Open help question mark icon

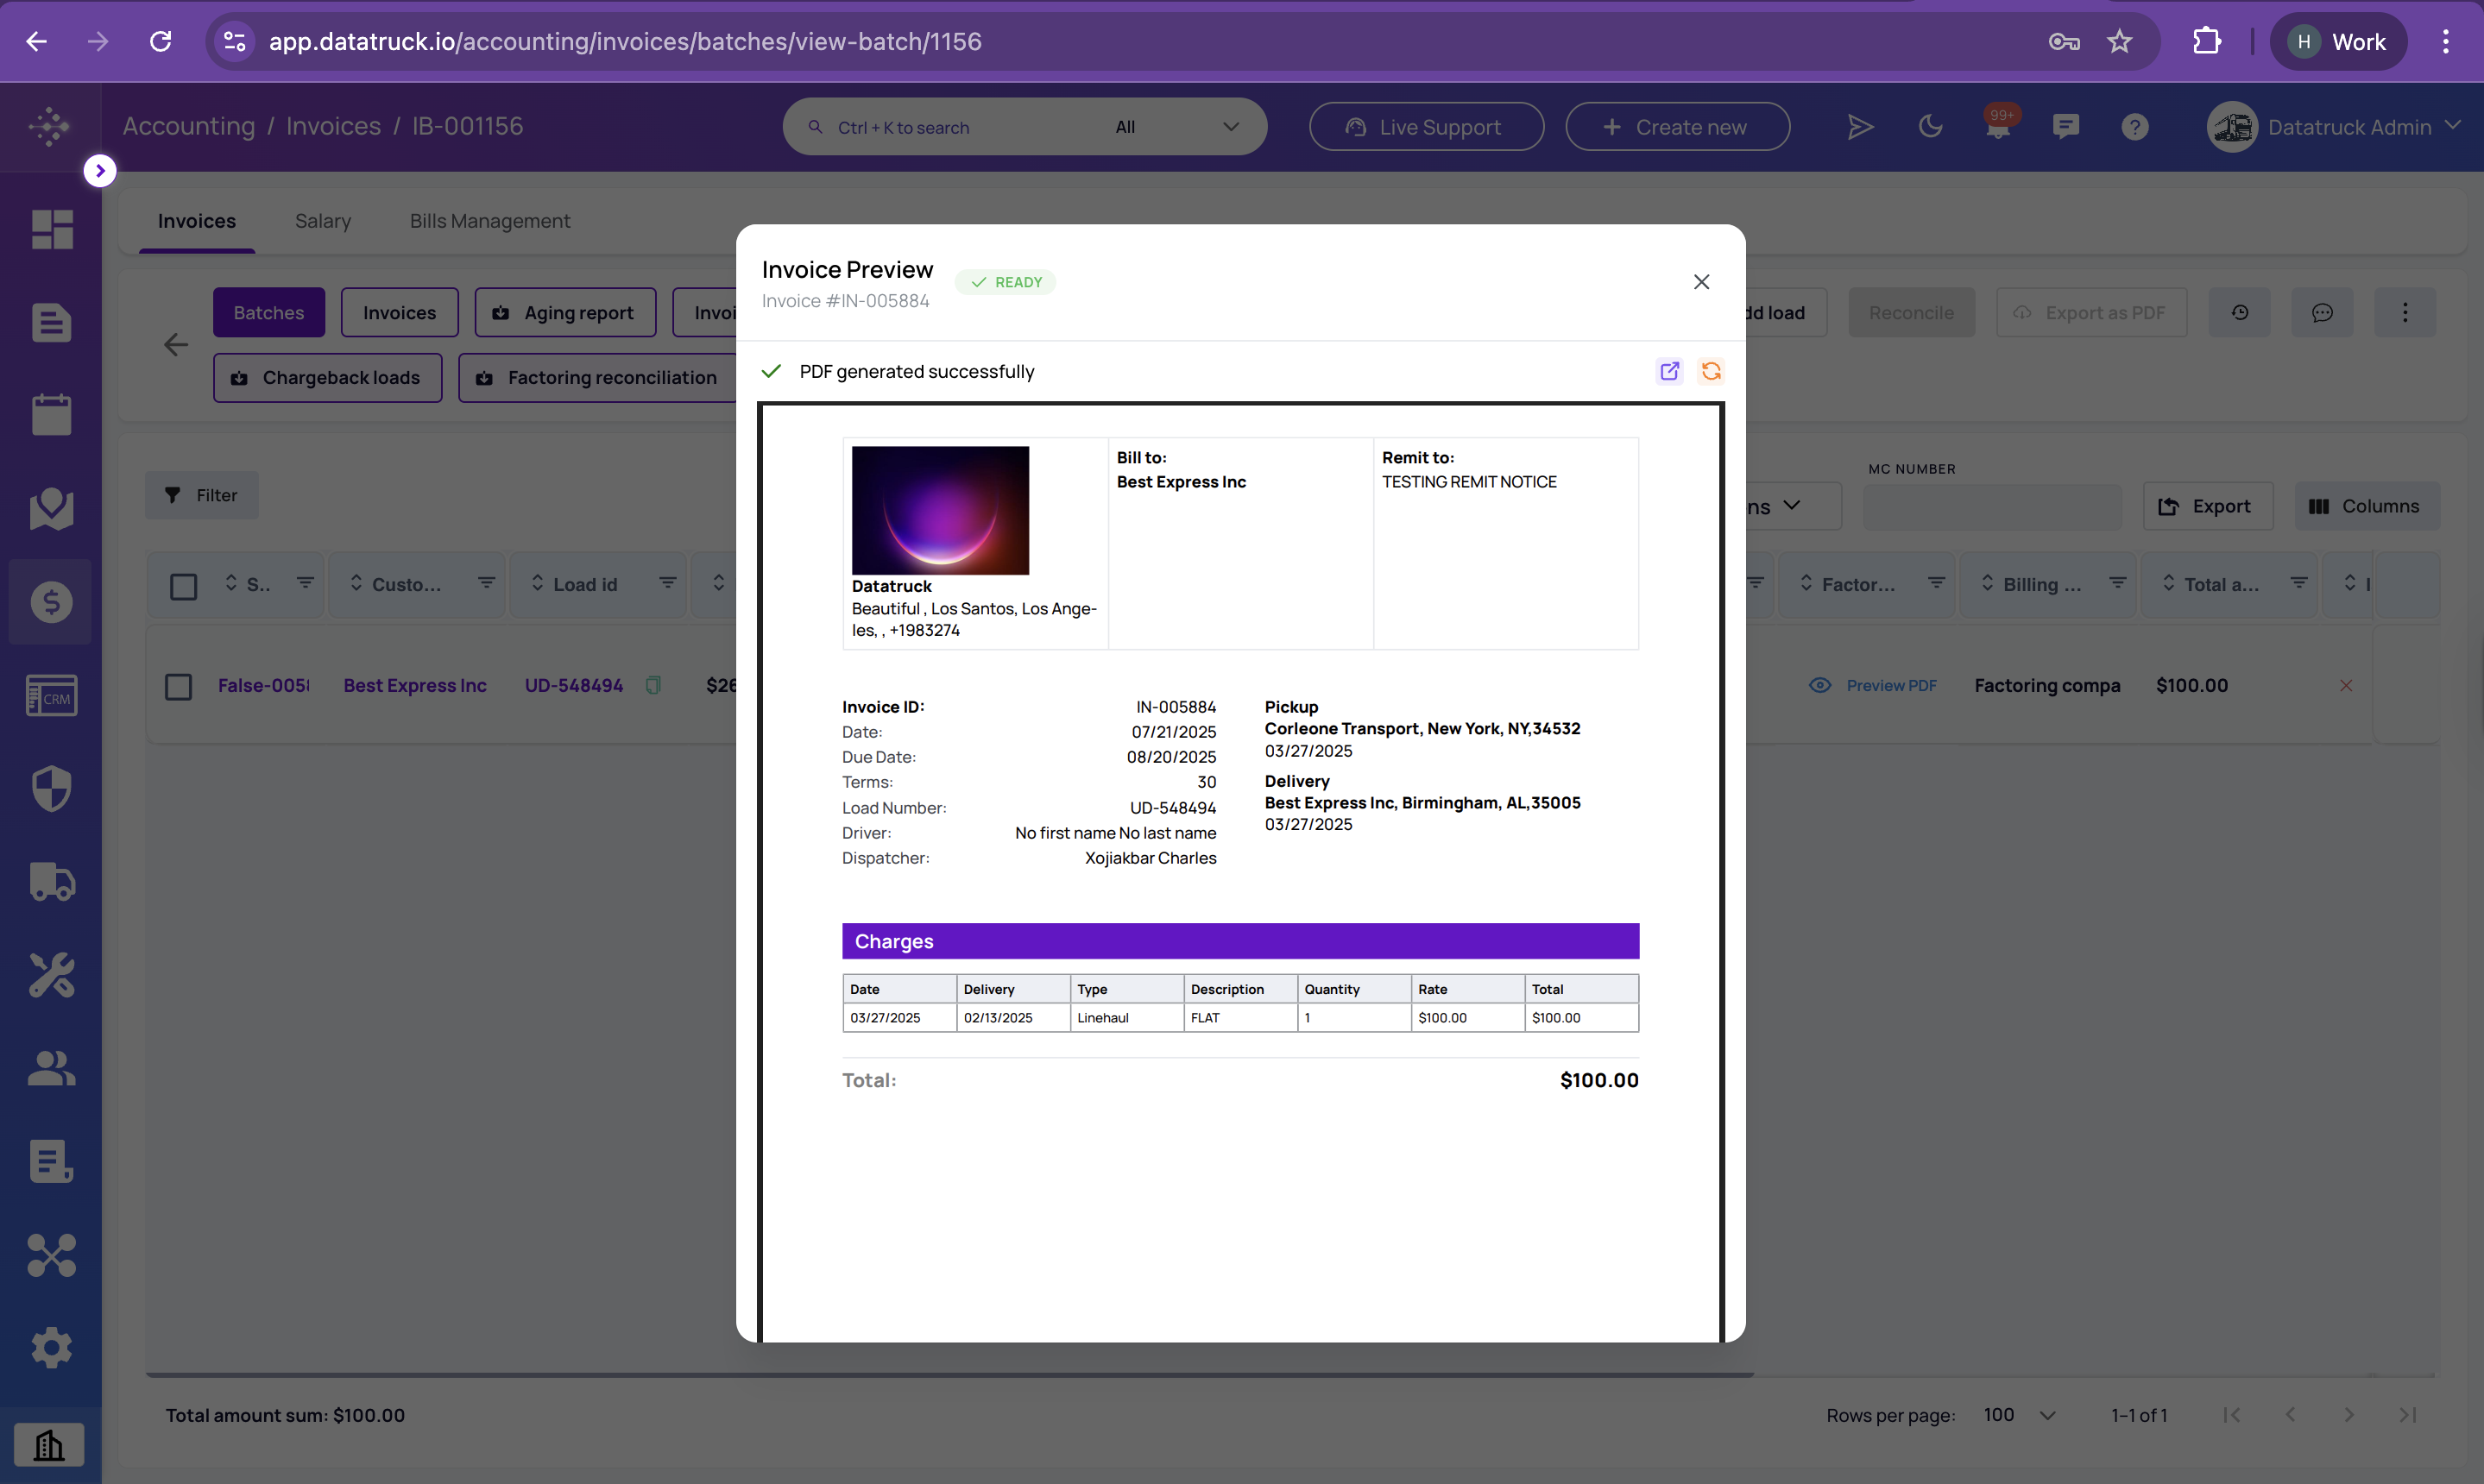pos(2134,127)
